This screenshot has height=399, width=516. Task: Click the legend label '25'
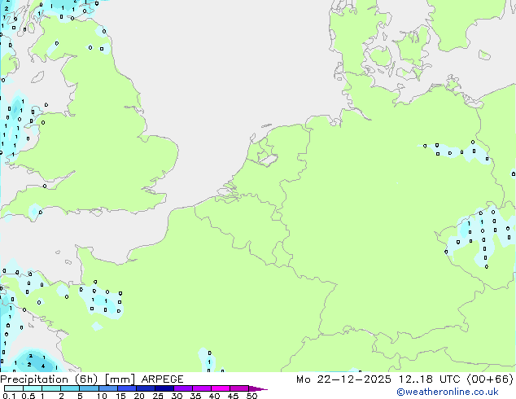click(x=158, y=396)
